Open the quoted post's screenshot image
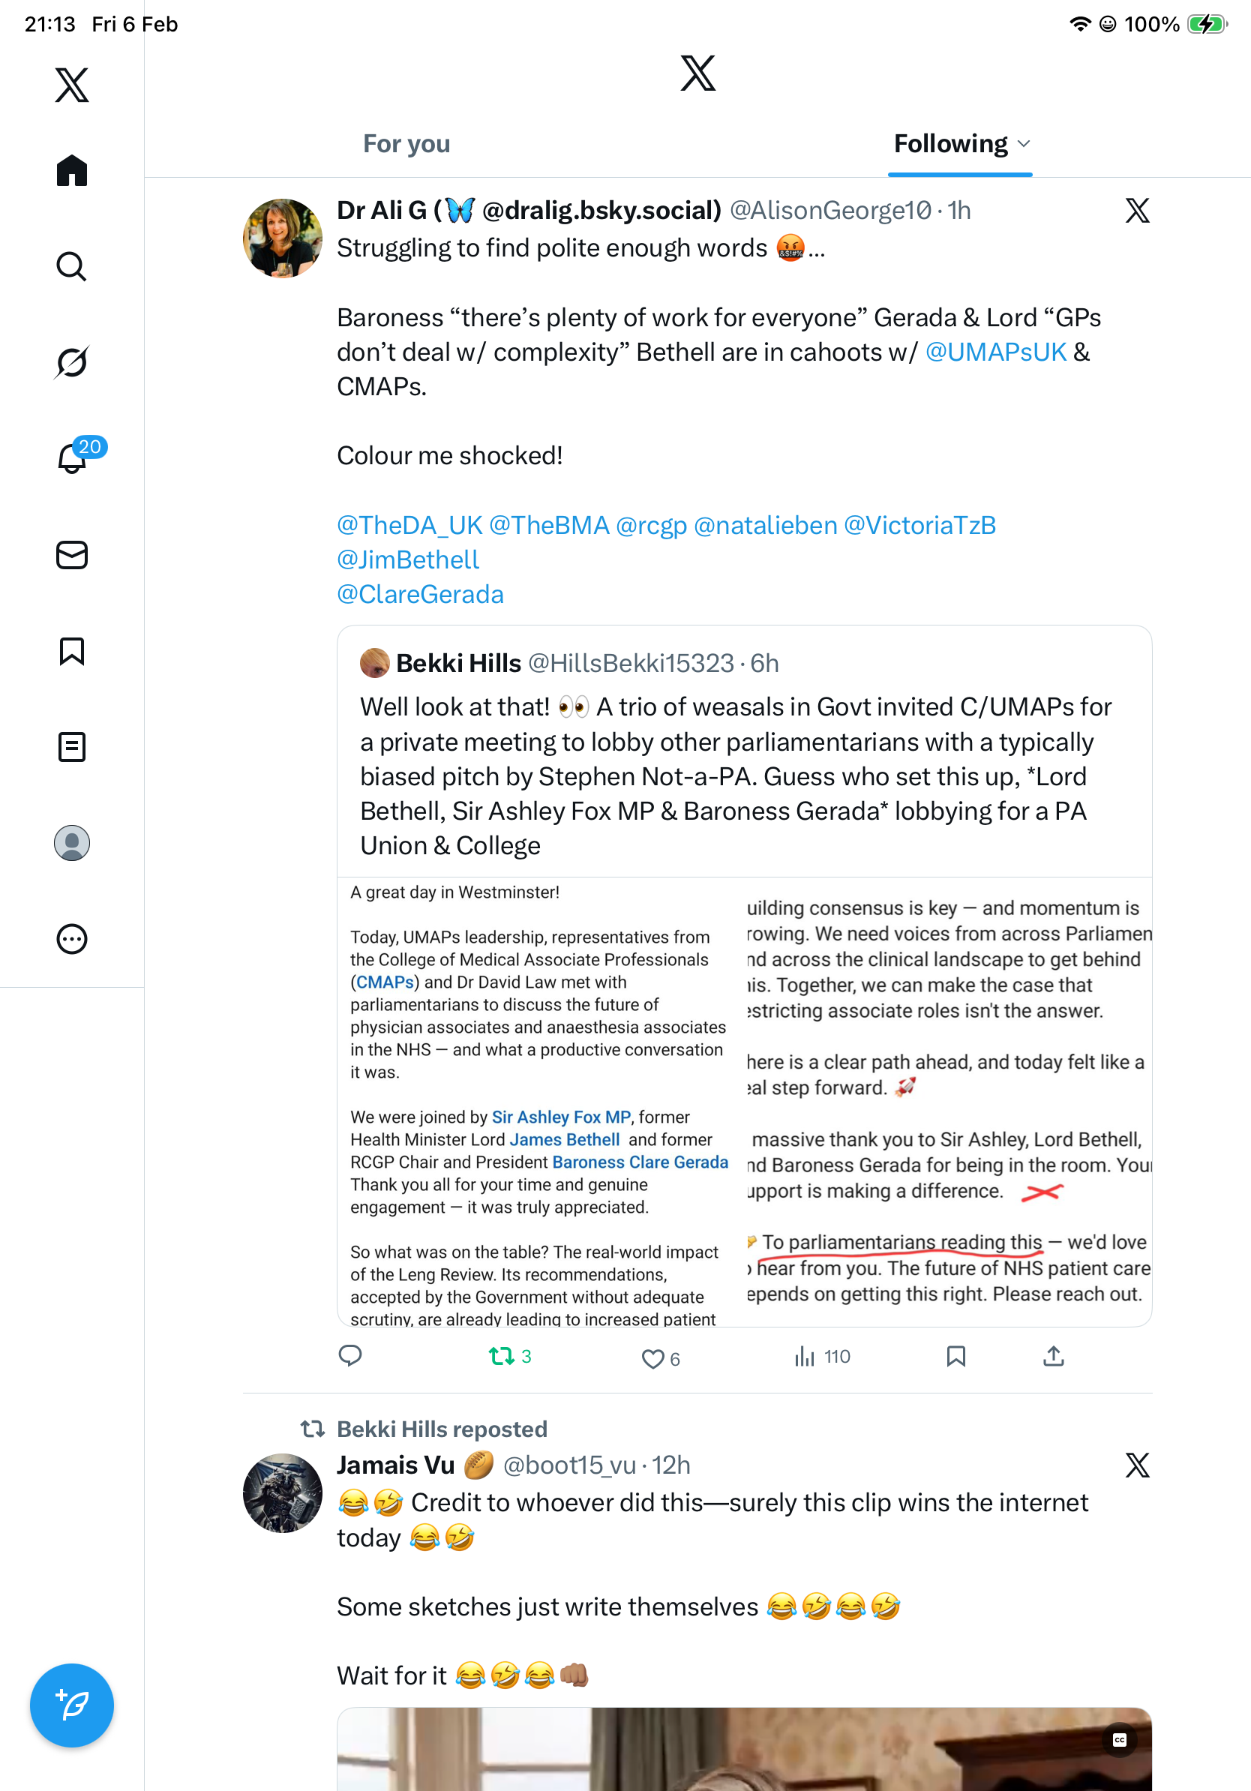The height and width of the screenshot is (1791, 1251). [744, 1101]
